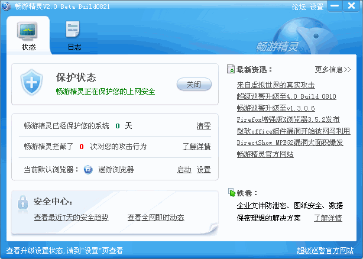
Task: Open 更多信息>> link
Action: (333, 69)
